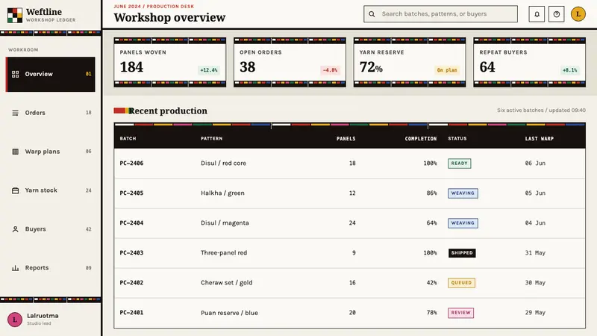Click the Six active batches update note
Viewport: 597px width, 336px height.
coord(542,110)
